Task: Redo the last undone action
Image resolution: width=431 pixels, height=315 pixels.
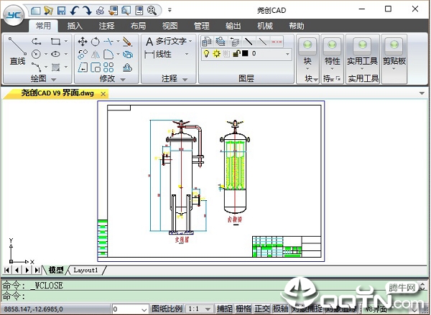Action: [x=87, y=11]
